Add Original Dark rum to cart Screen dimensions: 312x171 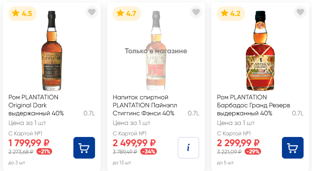coord(84,148)
